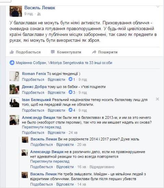Click the like count icon on Roman Fenix comment
164x188 pixels.
pyautogui.click(x=70, y=79)
